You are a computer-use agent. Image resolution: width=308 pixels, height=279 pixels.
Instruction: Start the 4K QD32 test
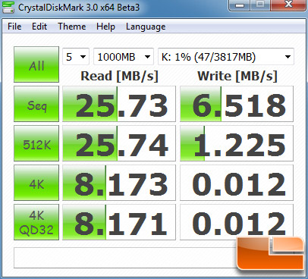click(36, 222)
